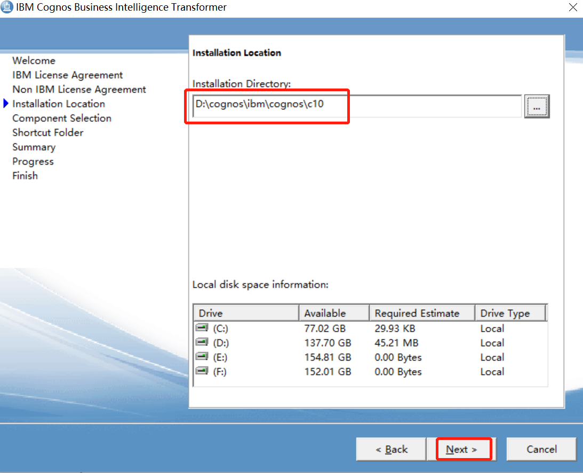Click the Local type in C: row
The height and width of the screenshot is (473, 583).
[492, 328]
